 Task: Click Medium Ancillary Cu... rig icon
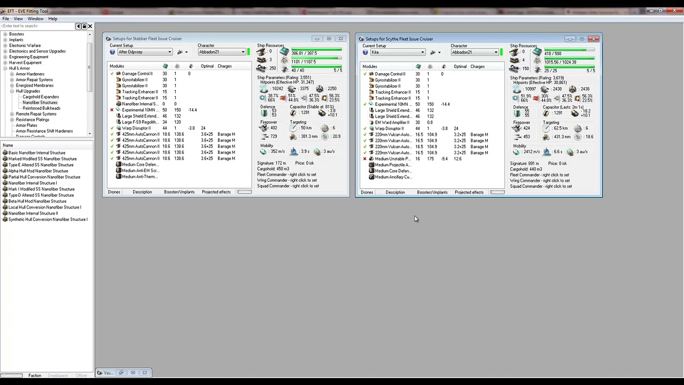click(371, 177)
